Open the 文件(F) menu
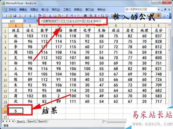Image resolution: width=173 pixels, height=129 pixels. point(12,10)
